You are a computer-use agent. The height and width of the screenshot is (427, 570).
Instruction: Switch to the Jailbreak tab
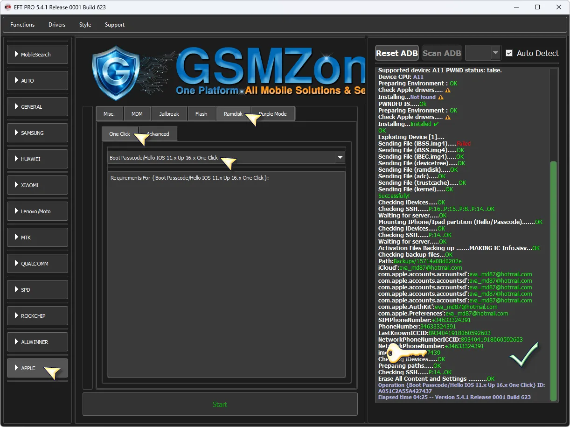169,114
